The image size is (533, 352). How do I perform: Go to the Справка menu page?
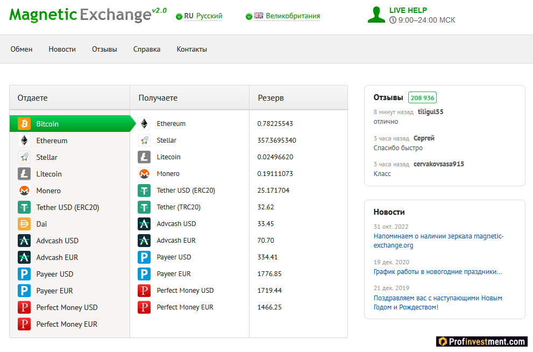click(147, 49)
